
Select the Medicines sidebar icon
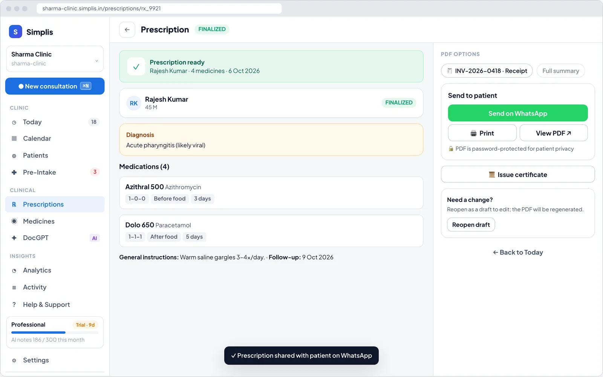pos(14,221)
